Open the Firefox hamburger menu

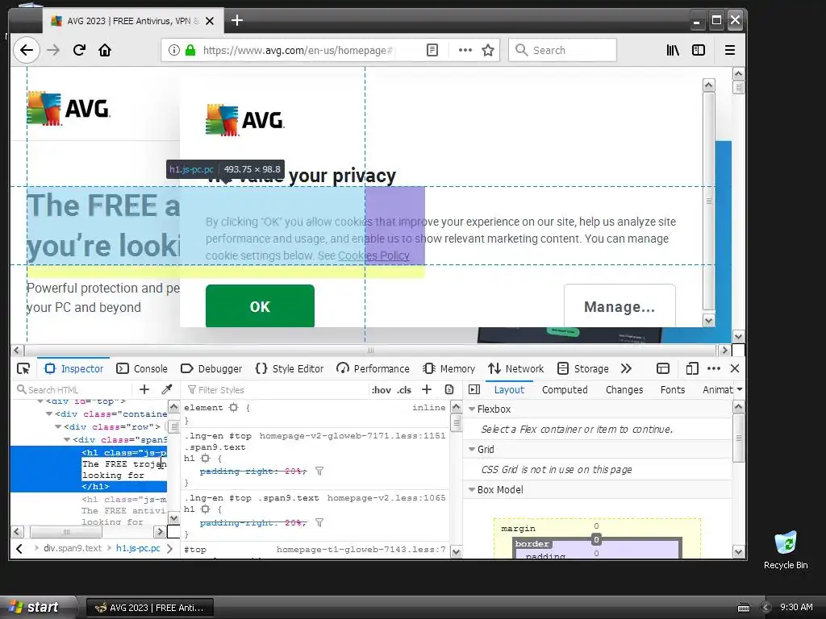pyautogui.click(x=729, y=50)
